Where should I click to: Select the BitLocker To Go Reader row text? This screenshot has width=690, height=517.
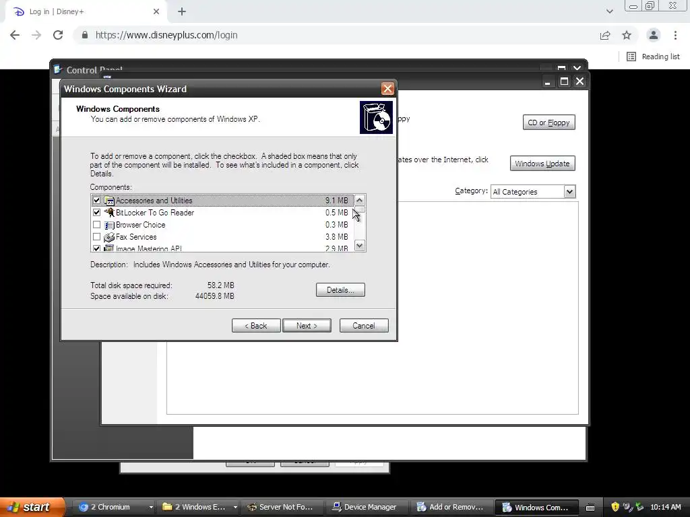coord(155,212)
